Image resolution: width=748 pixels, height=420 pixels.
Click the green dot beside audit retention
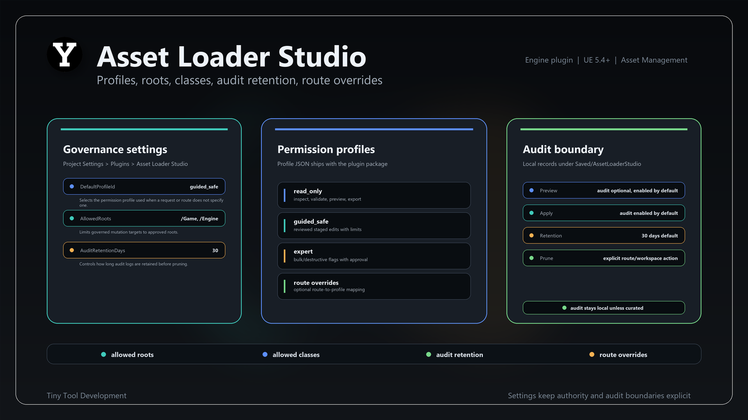click(429, 355)
